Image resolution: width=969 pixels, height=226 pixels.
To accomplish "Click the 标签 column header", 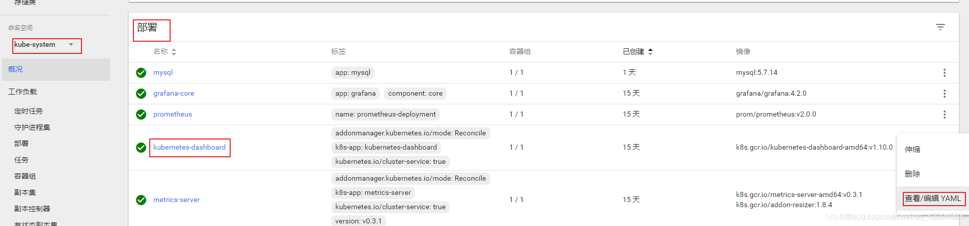I will [339, 51].
